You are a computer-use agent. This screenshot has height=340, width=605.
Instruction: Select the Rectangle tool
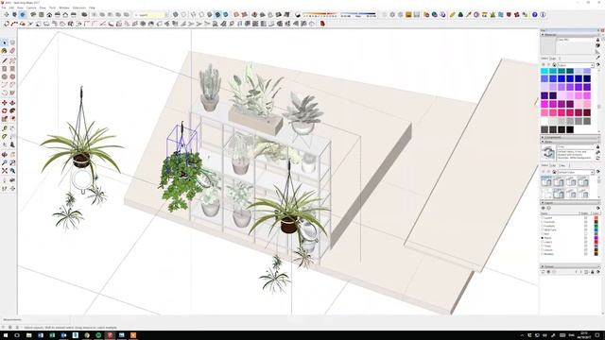point(4,69)
